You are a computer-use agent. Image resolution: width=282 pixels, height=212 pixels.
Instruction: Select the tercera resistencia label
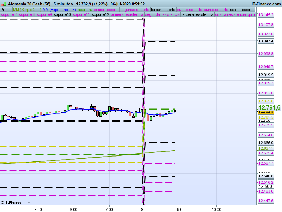(197, 15)
